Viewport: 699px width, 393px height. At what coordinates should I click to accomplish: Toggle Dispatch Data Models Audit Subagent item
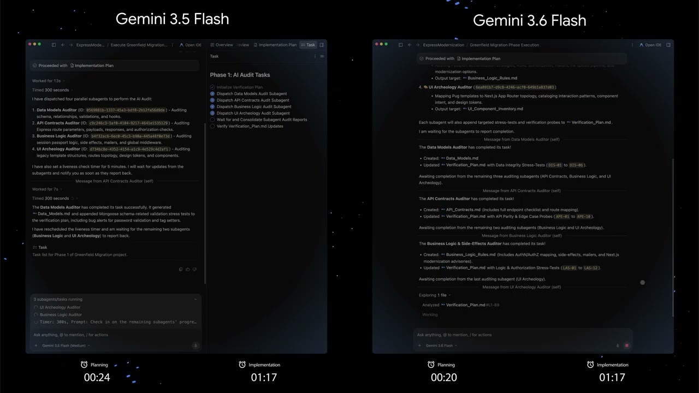[x=212, y=94]
